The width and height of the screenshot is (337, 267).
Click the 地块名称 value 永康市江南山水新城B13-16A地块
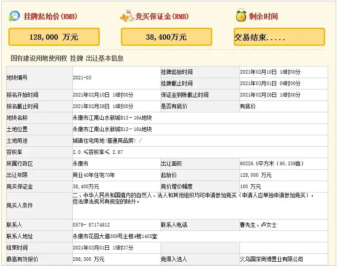point(112,118)
